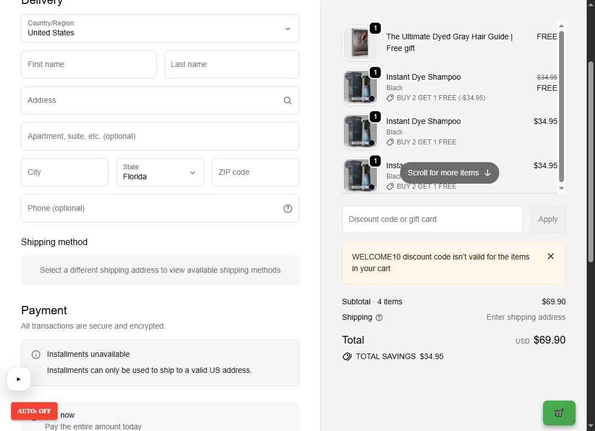The height and width of the screenshot is (431, 595).
Task: Click the page vertical scrollbar thumb
Action: tap(591, 162)
